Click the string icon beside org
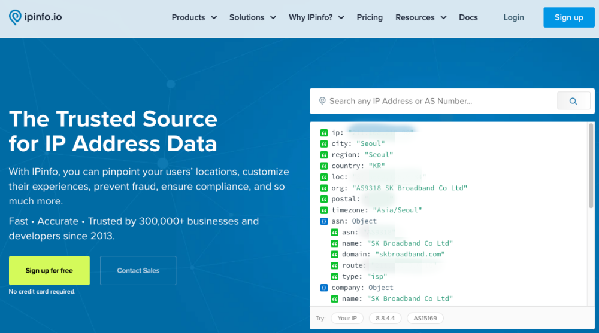The height and width of the screenshot is (333, 599). [324, 188]
